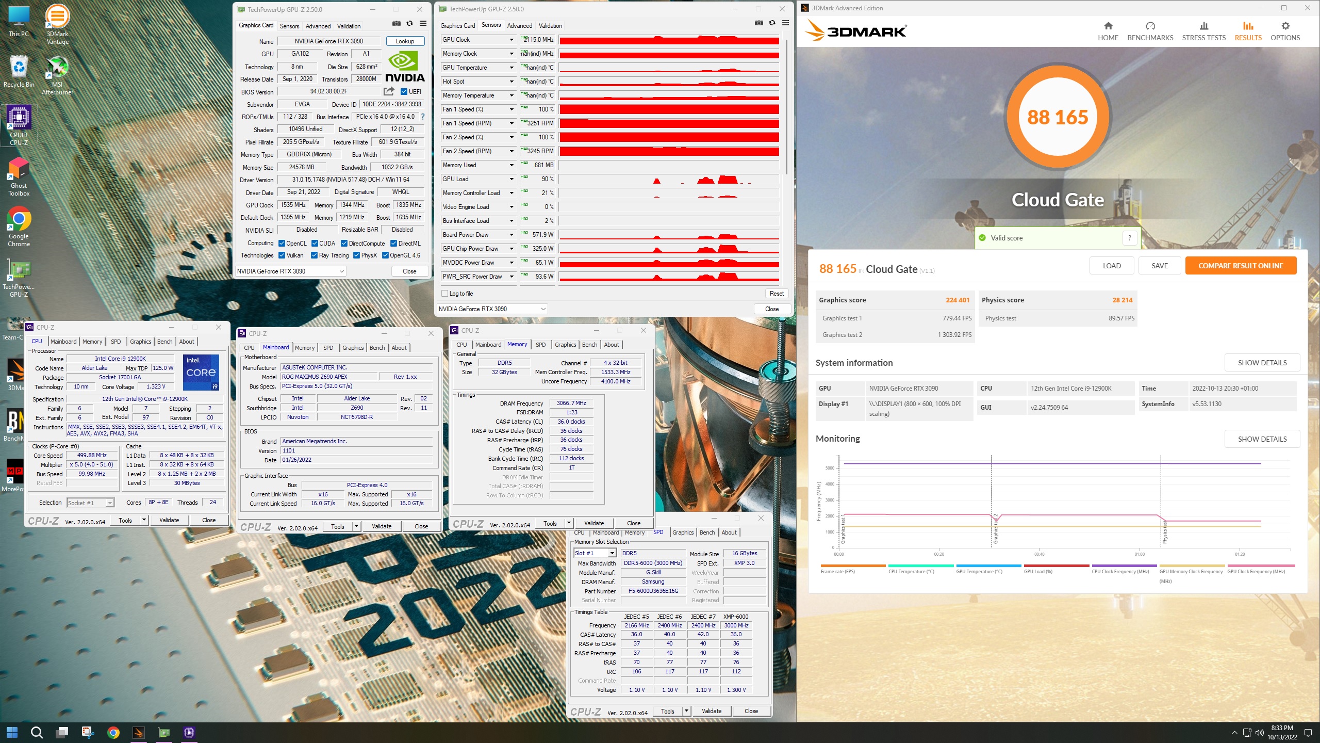Open Windows Start button
The height and width of the screenshot is (743, 1320).
click(12, 732)
